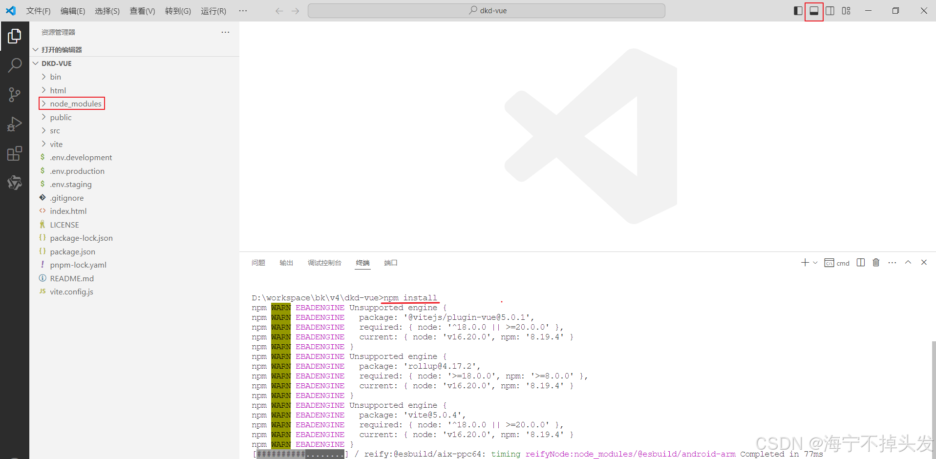Open the 运行(R) menu
The height and width of the screenshot is (459, 936).
point(213,11)
